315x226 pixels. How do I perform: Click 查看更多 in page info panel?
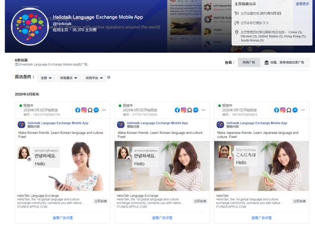302,3
